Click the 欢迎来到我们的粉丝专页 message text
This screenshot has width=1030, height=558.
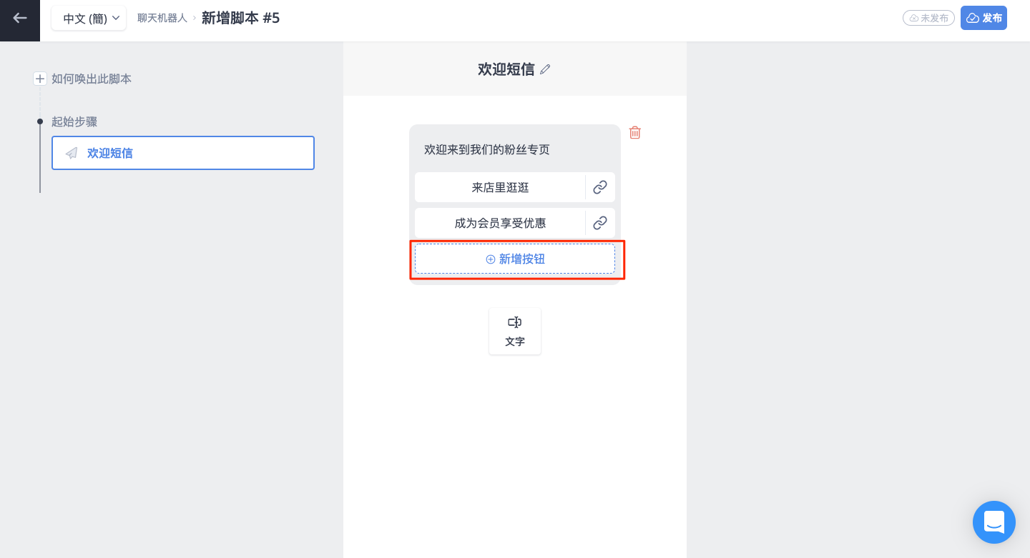tap(487, 149)
